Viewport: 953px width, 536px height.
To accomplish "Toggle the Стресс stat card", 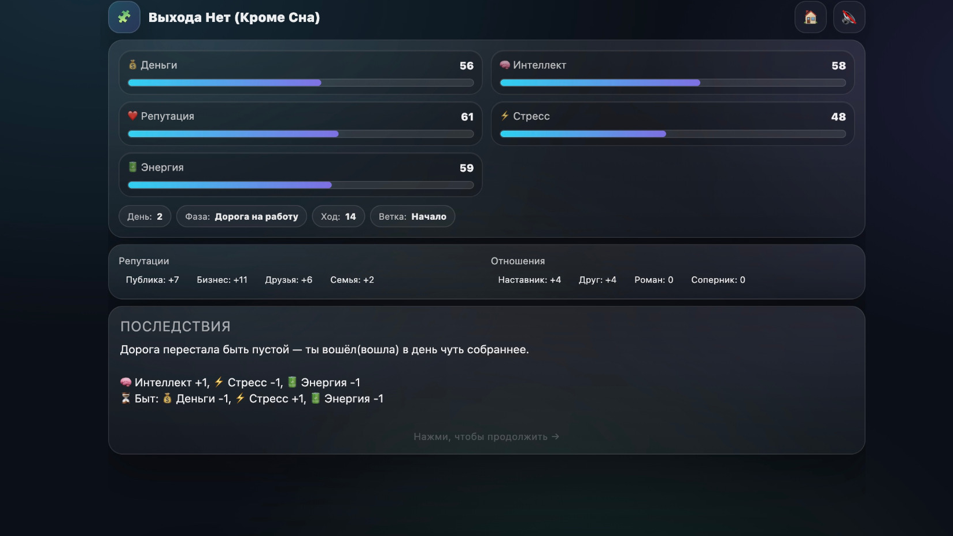I will (x=673, y=123).
